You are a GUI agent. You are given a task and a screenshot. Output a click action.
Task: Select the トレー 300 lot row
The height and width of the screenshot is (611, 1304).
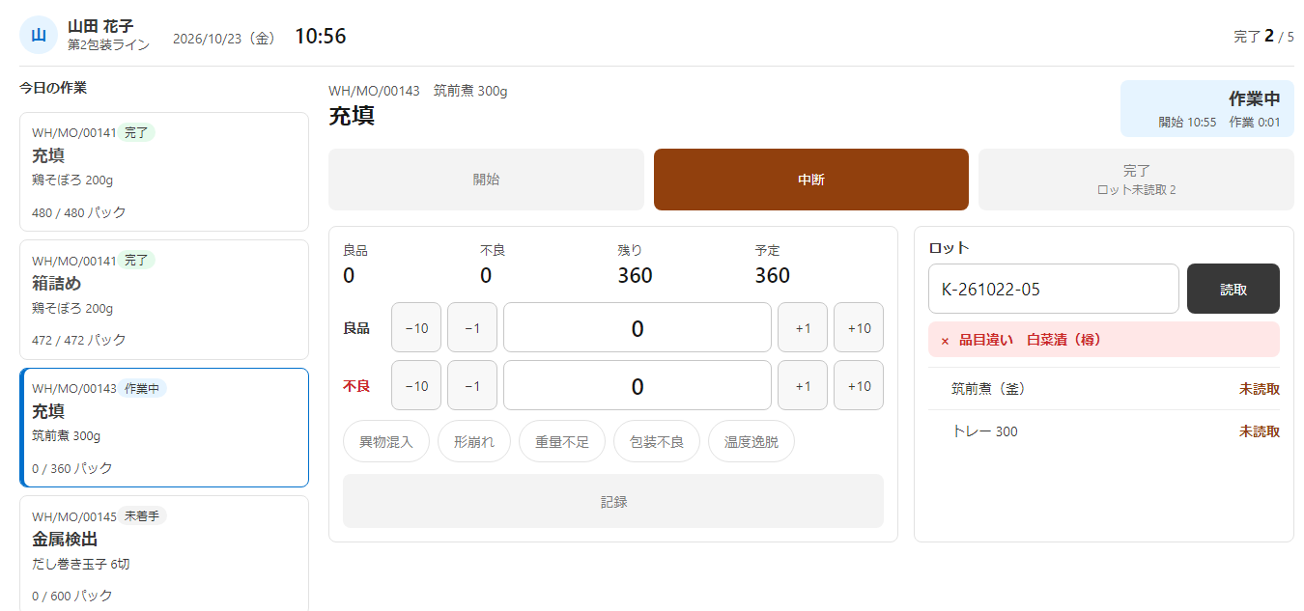coord(1104,431)
